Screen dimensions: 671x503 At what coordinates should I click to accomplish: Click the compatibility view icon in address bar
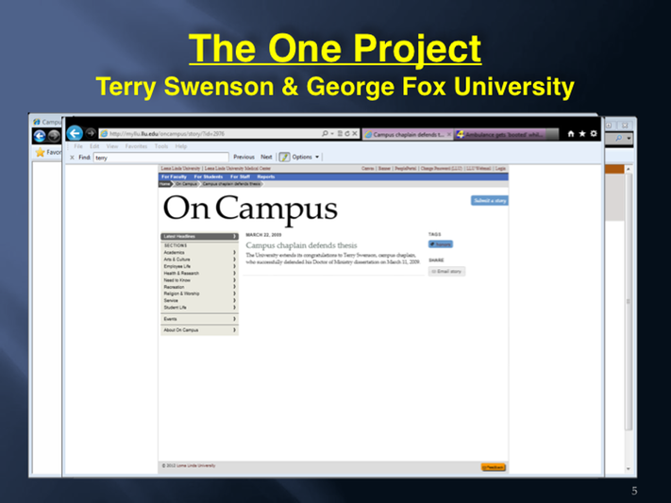pos(340,134)
